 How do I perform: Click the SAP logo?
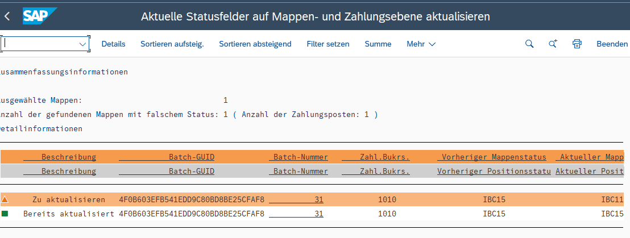point(39,16)
